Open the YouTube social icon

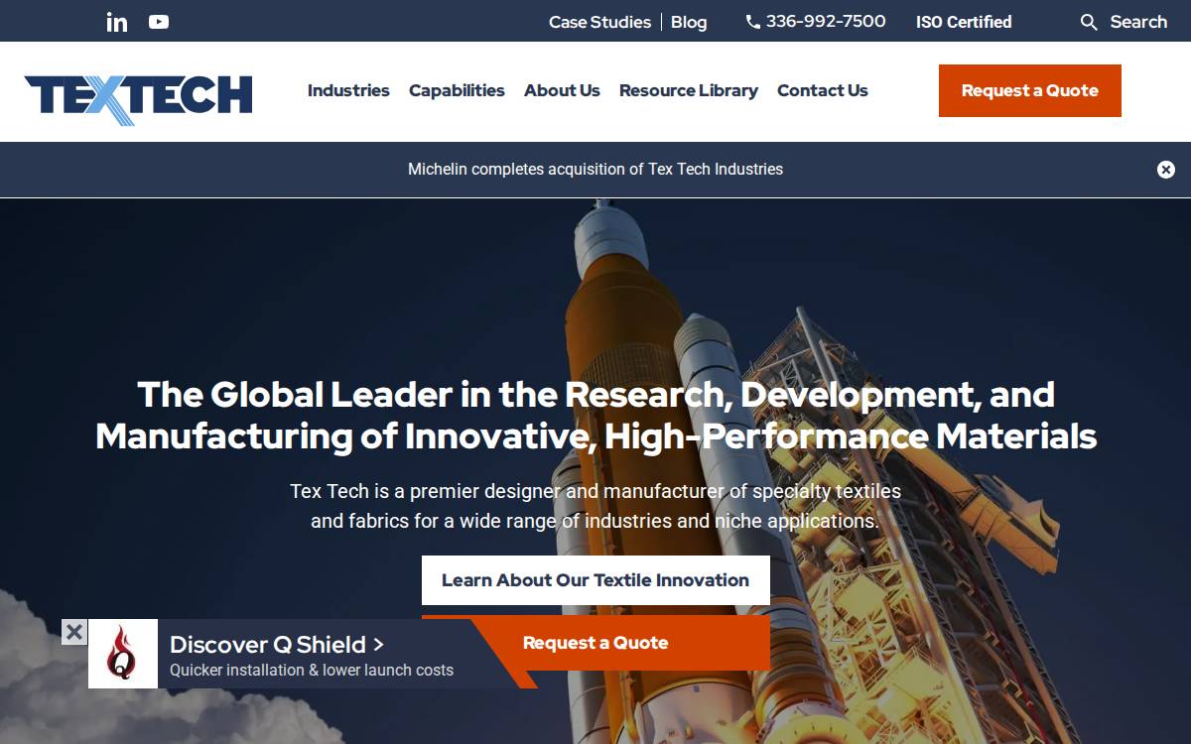pyautogui.click(x=159, y=22)
